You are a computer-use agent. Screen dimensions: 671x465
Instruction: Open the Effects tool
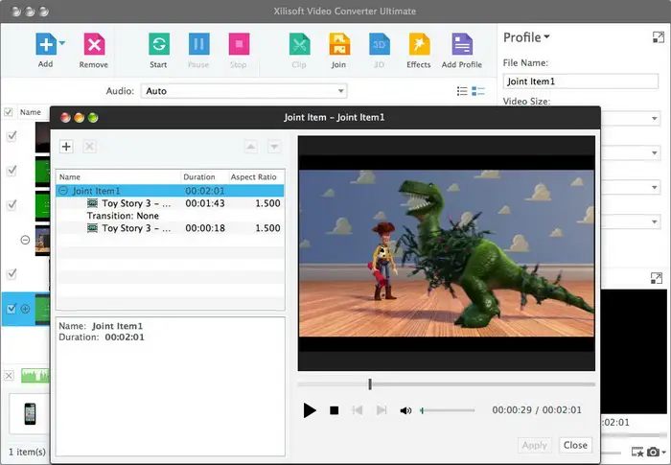point(419,44)
